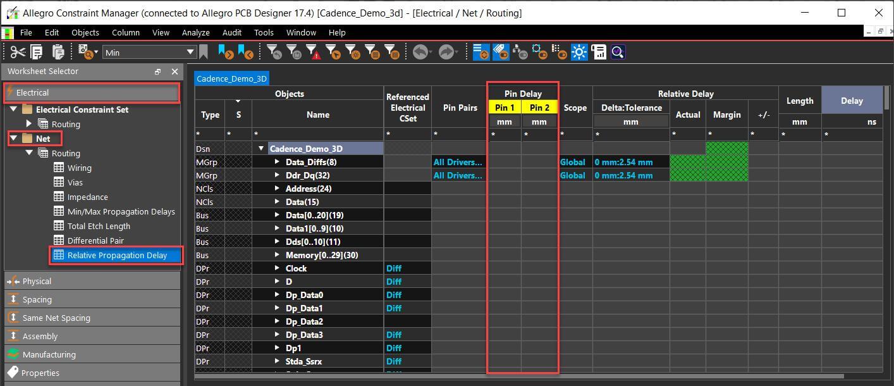This screenshot has height=386, width=894.
Task: Click the Find search toolbar icon
Action: point(85,52)
